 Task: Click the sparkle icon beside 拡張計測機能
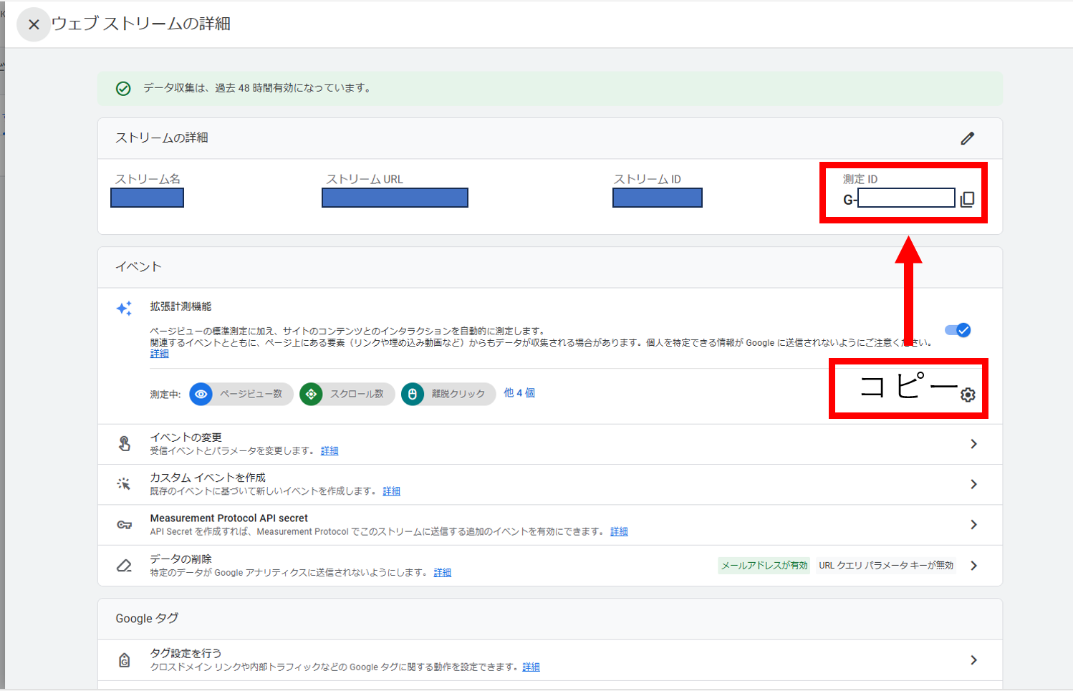124,309
